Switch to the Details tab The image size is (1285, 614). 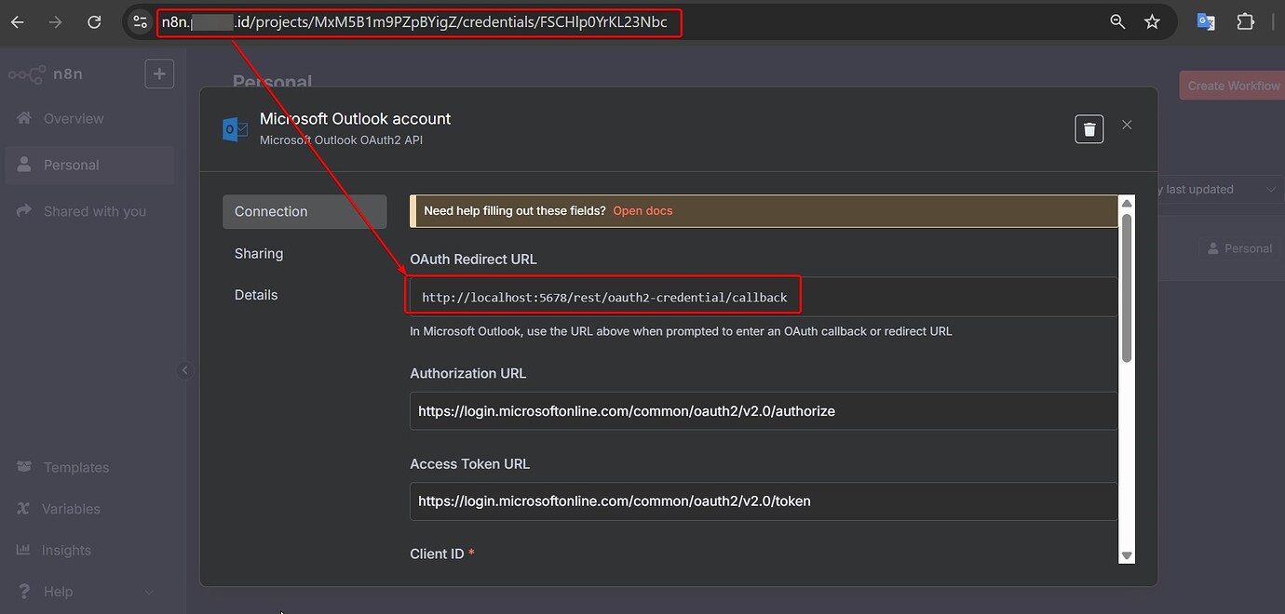[256, 294]
